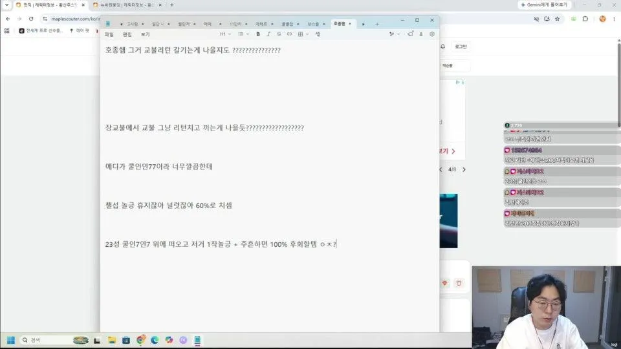Click the Chrome address bar
621x349 pixels.
click(x=75, y=19)
